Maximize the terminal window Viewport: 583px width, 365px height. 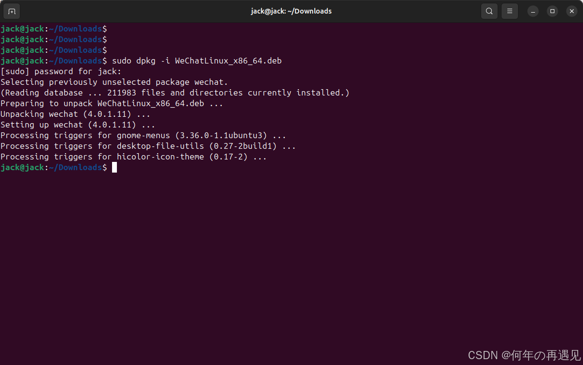(x=552, y=11)
